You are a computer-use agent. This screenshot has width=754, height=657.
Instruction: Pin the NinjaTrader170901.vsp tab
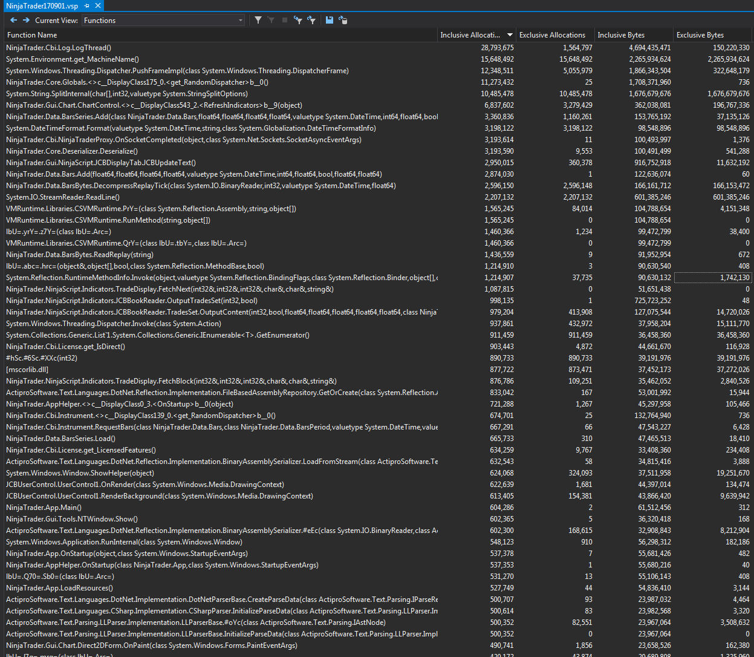87,5
